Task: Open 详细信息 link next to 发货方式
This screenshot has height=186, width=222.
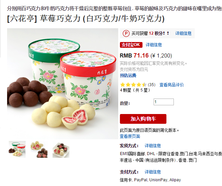Action: tap(153, 146)
